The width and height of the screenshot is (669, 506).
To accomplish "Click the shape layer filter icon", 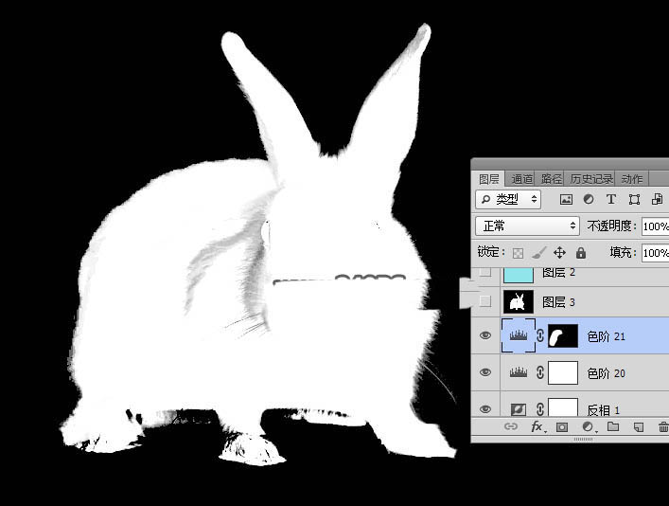I will 633,200.
